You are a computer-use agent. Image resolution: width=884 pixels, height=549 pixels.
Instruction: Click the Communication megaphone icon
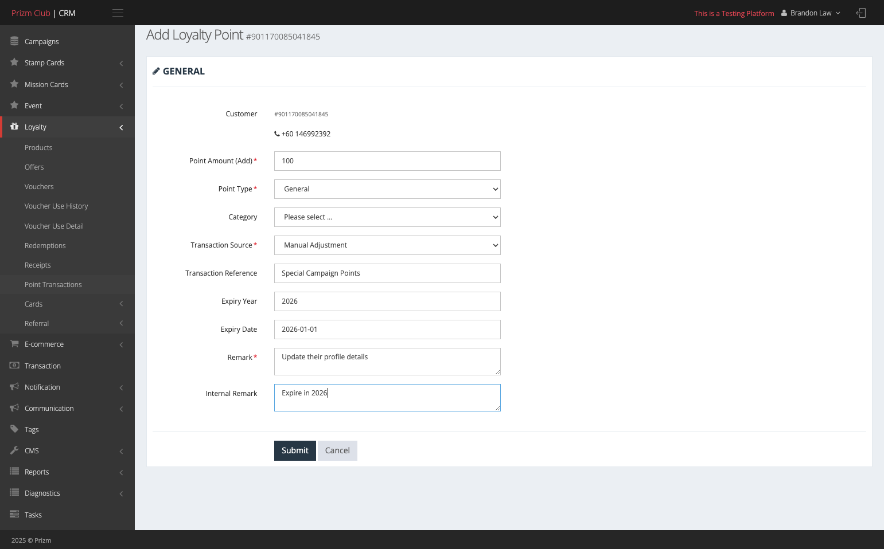coord(14,408)
